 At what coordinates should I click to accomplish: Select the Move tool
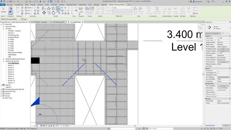point(44,13)
